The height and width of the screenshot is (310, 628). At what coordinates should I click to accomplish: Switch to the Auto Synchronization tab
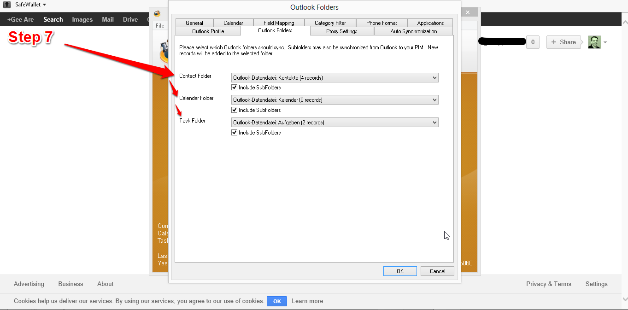tap(413, 31)
